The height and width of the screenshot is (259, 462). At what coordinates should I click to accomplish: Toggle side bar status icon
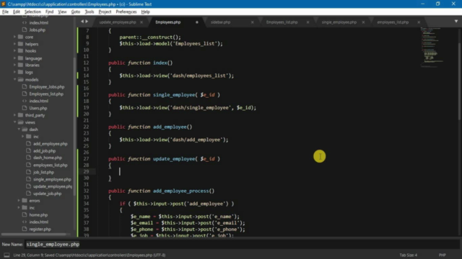tap(6, 255)
